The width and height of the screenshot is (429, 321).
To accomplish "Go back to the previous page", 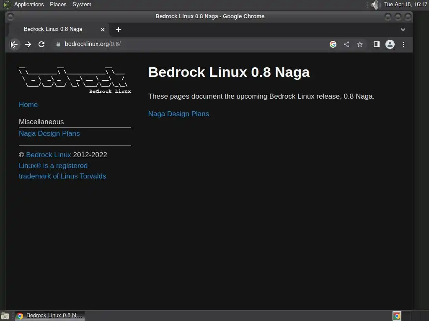I will point(14,44).
